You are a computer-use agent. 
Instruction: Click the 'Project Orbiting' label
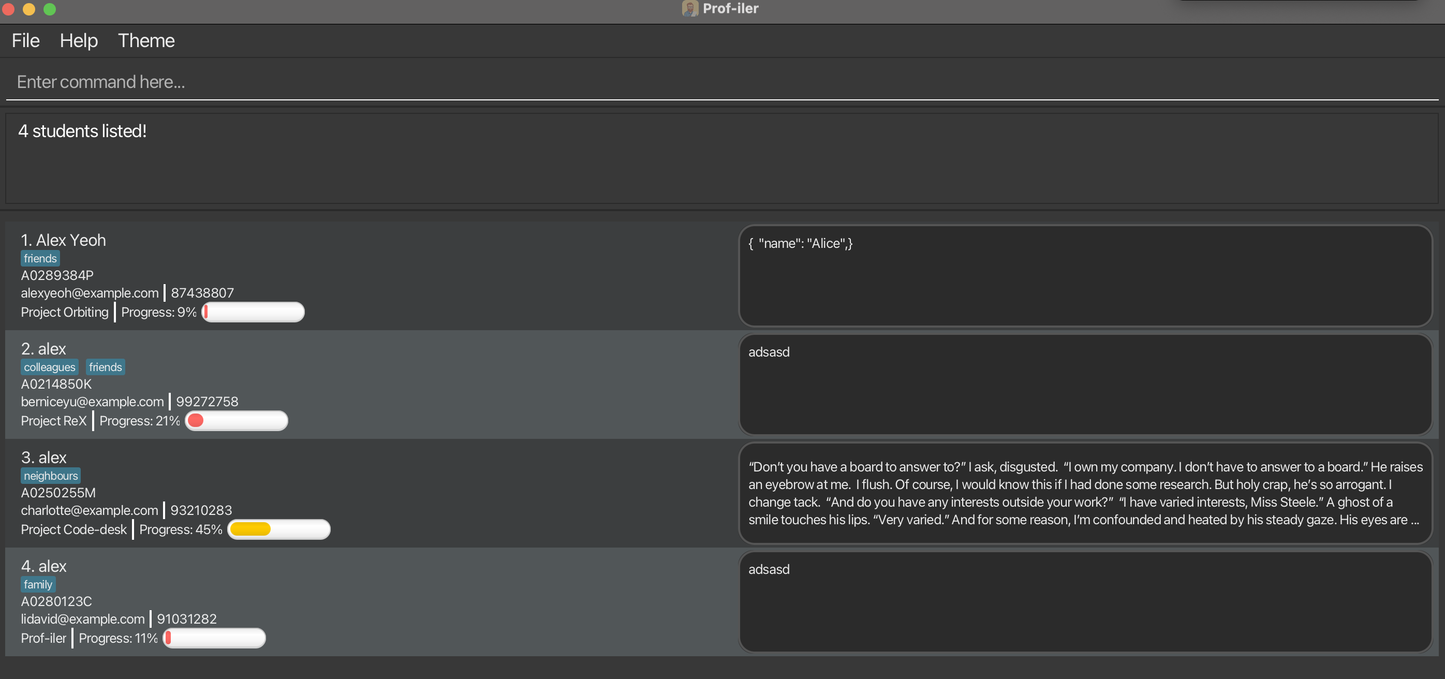[65, 312]
